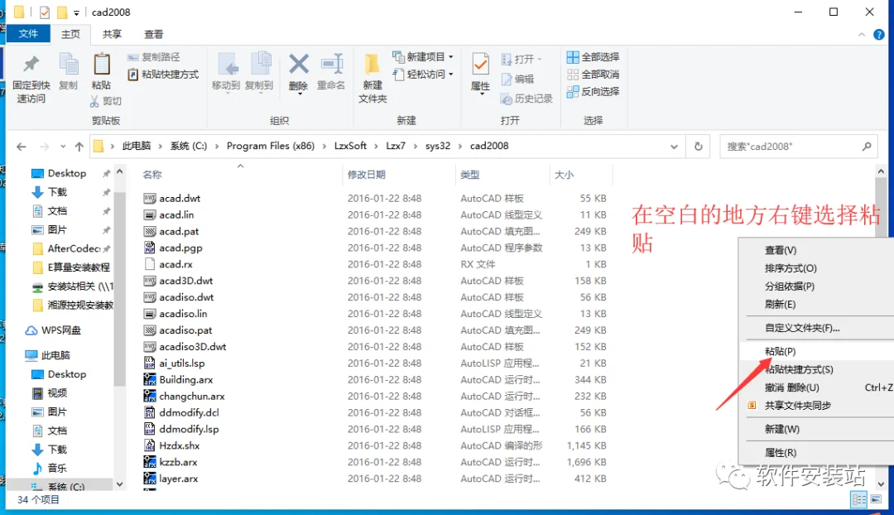Viewport: 894px width, 515px height.
Task: Open the New item (新建项目) dropdown
Action: [422, 57]
